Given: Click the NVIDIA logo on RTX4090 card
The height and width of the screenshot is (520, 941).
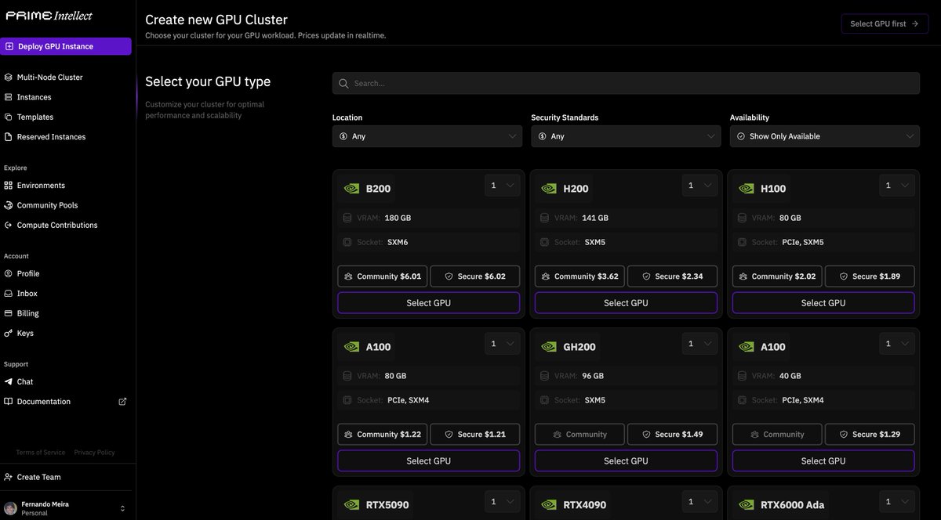Looking at the screenshot, I should (x=549, y=505).
